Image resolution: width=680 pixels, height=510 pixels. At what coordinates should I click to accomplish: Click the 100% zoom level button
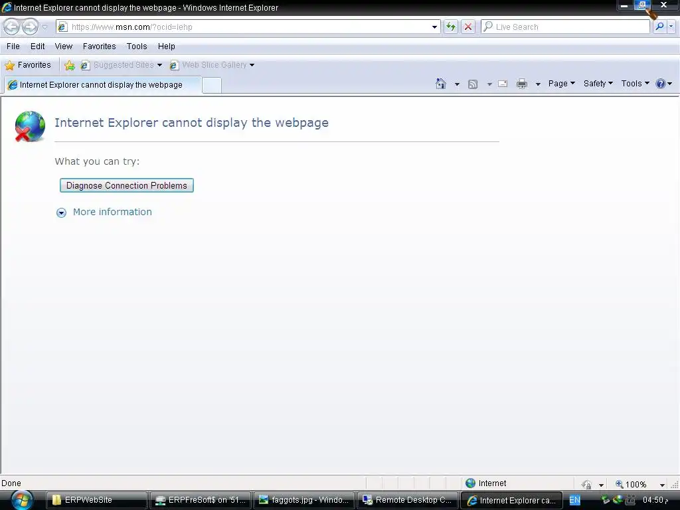click(x=632, y=484)
